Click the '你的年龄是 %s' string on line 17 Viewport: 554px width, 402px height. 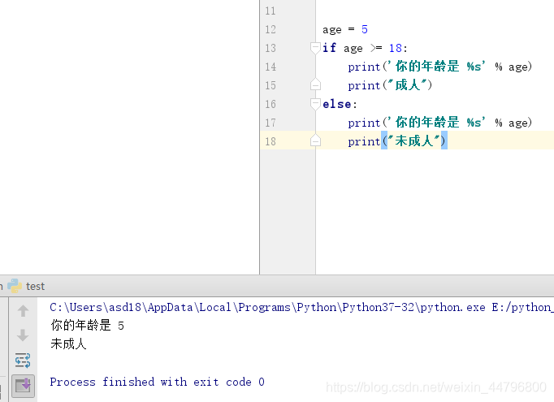click(x=437, y=123)
